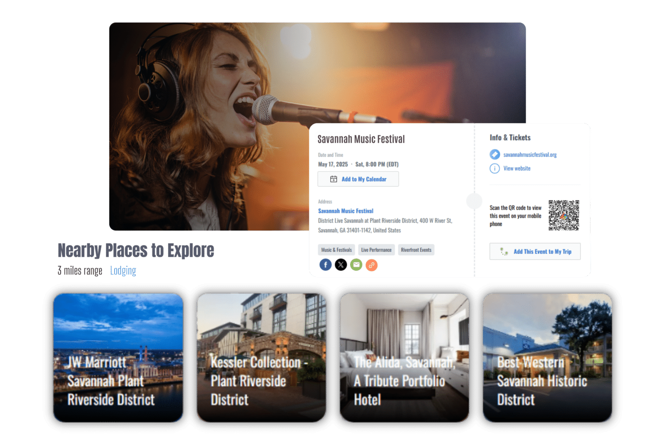Click the Add to My Calendar button
This screenshot has width=664, height=442.
(x=358, y=179)
